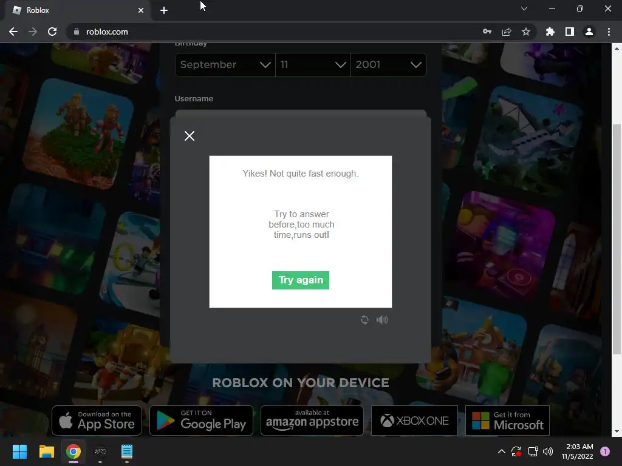Viewport: 622px width, 466px height.
Task: Click the sync tray icon with red dot
Action: (x=516, y=451)
